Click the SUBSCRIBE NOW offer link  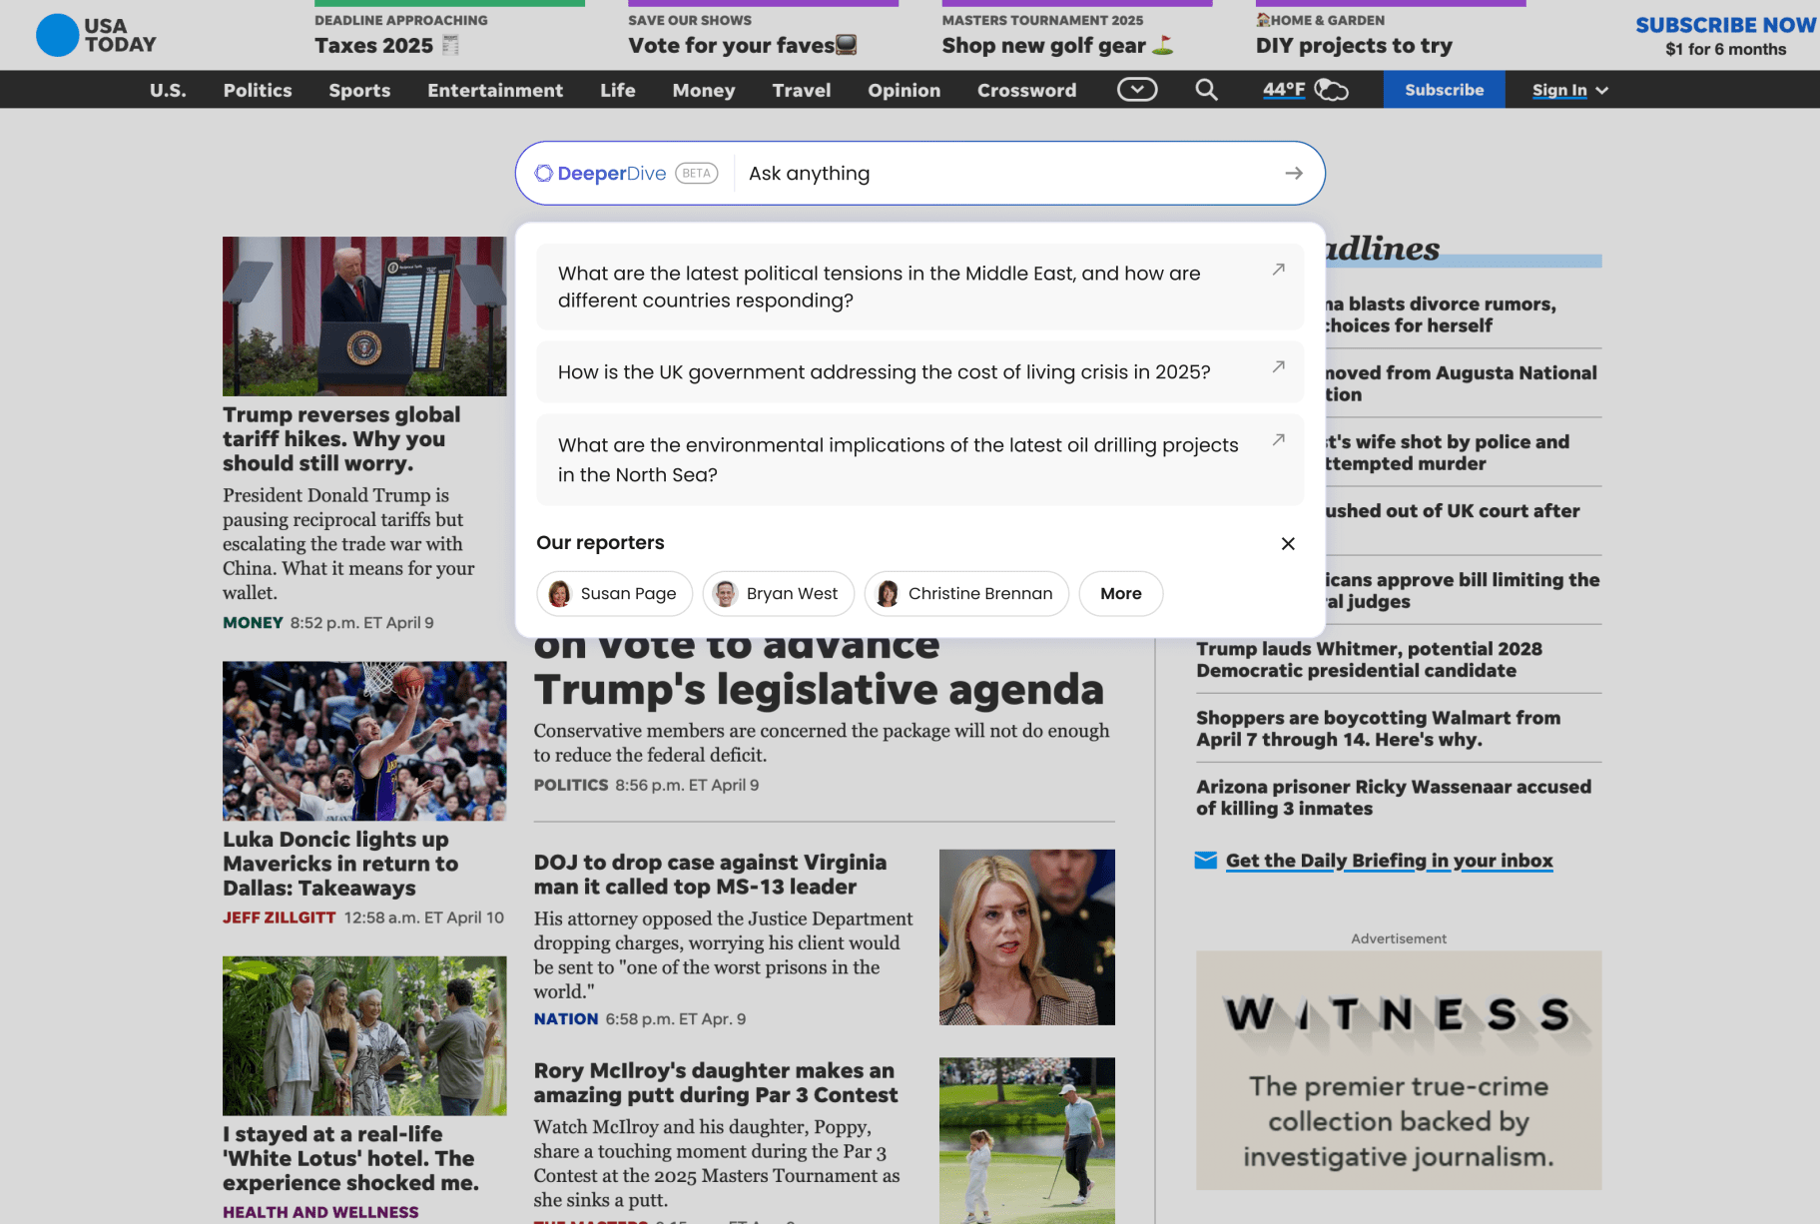point(1725,25)
